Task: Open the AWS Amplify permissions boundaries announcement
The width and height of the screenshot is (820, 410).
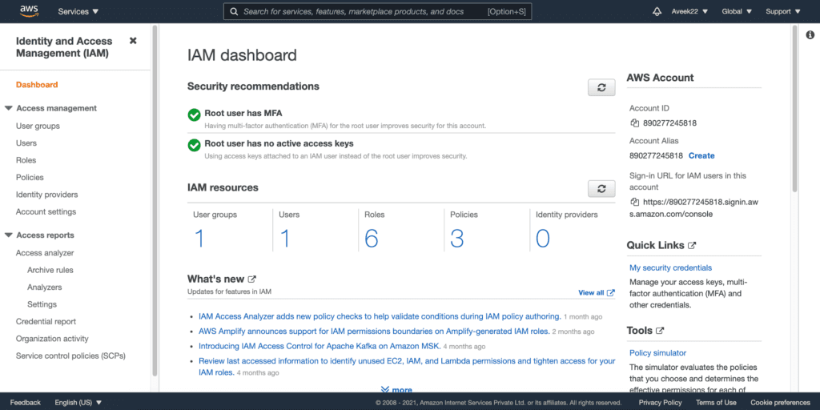Action: click(x=374, y=332)
